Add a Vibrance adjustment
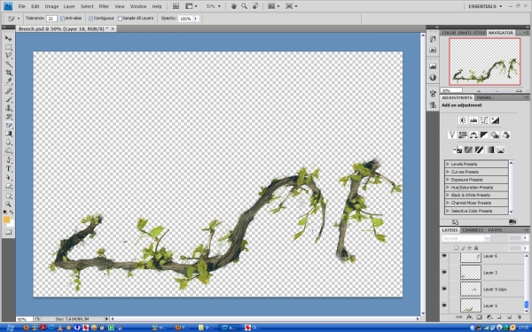 coord(452,135)
